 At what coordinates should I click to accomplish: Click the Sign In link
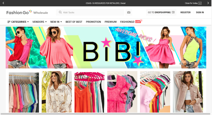[200, 12]
